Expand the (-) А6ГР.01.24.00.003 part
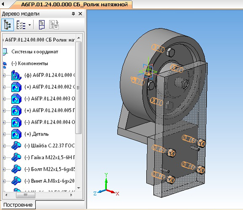This screenshot has height=210, width=243. [4, 99]
